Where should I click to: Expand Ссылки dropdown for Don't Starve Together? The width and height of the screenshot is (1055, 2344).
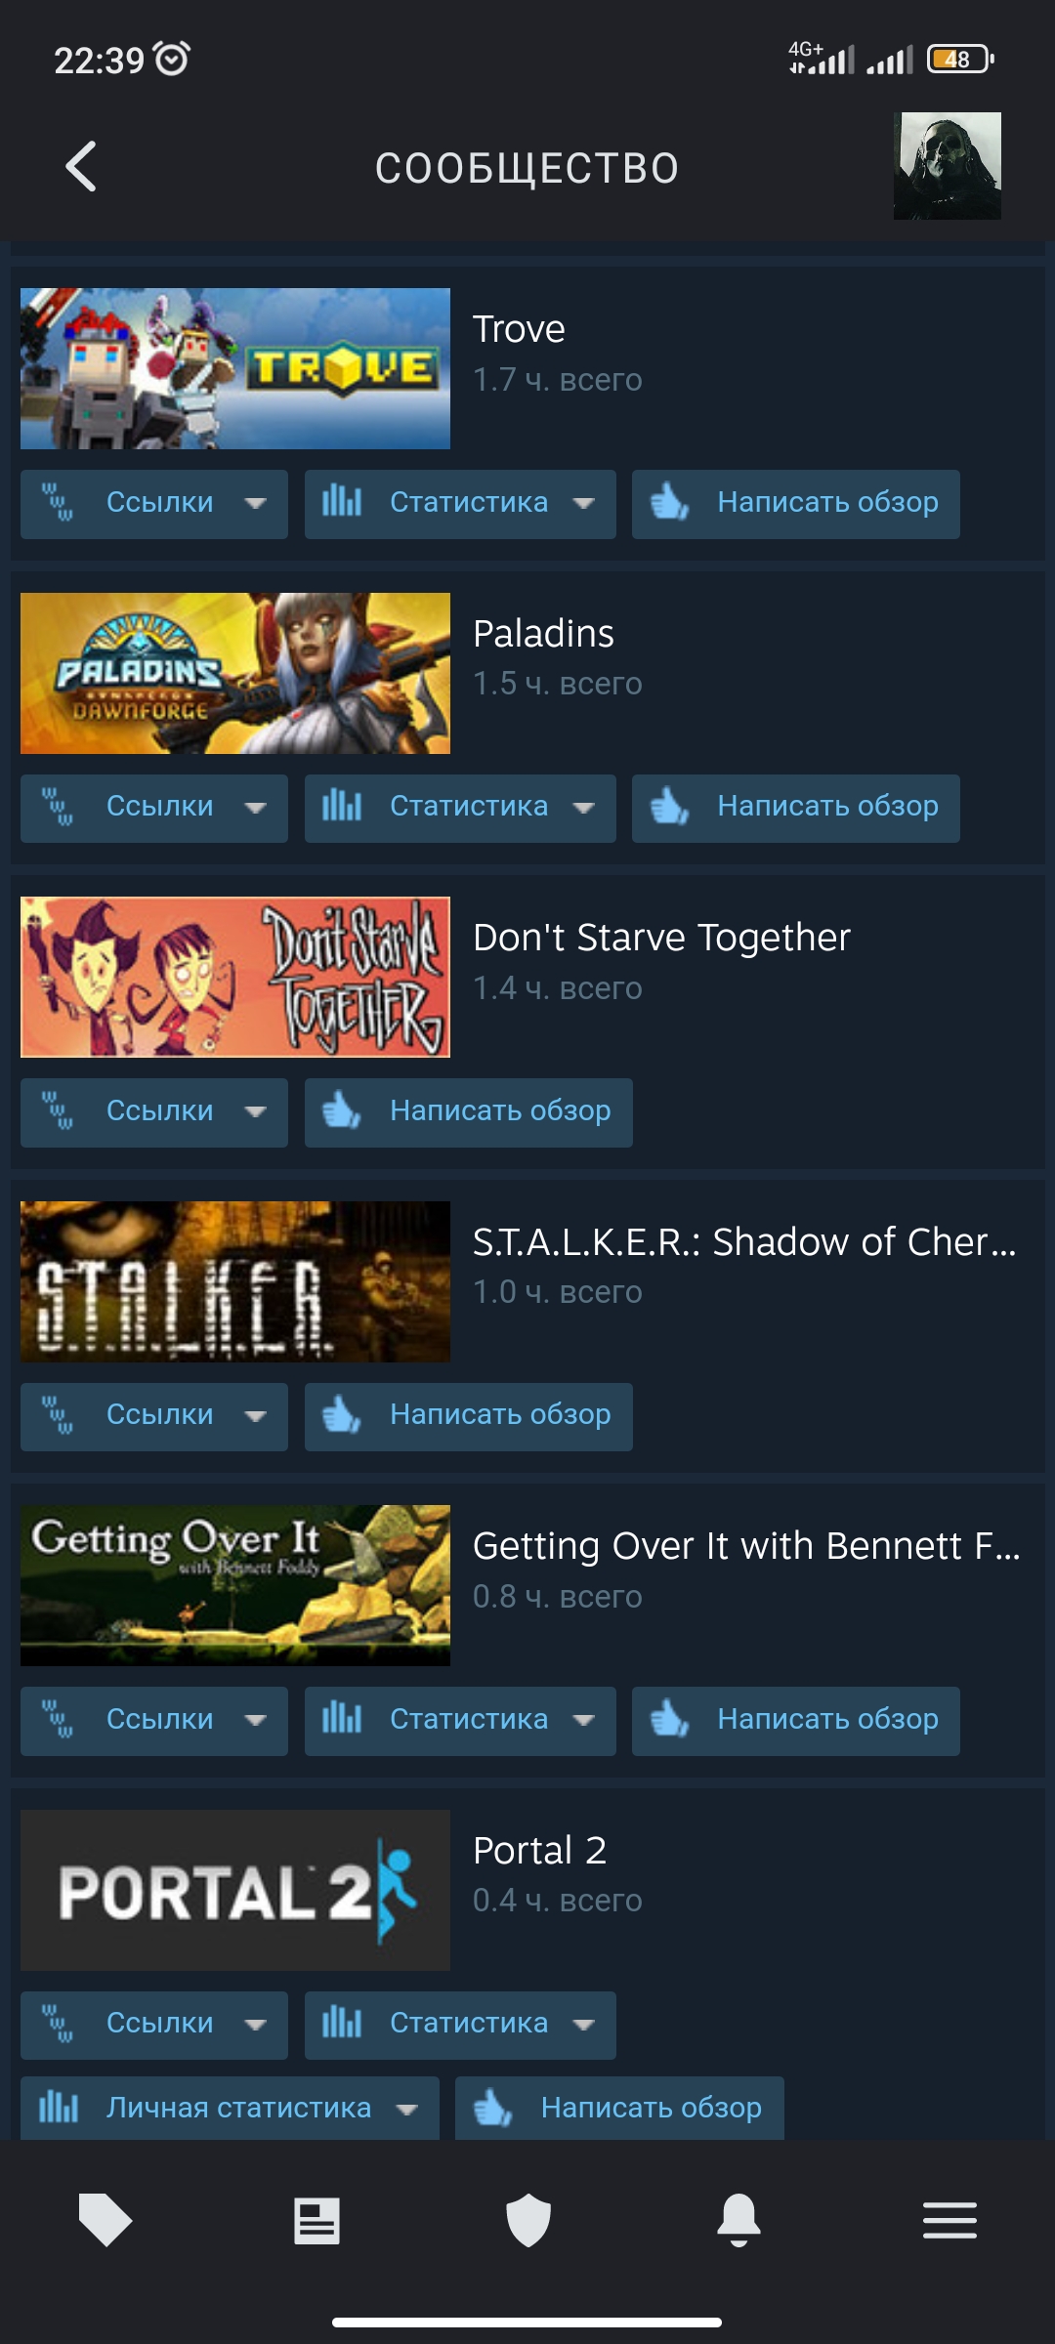coord(154,1112)
